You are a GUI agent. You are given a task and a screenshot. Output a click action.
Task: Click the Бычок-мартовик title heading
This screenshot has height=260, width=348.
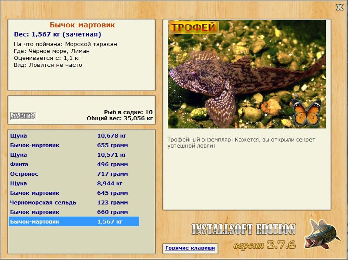tap(82, 25)
